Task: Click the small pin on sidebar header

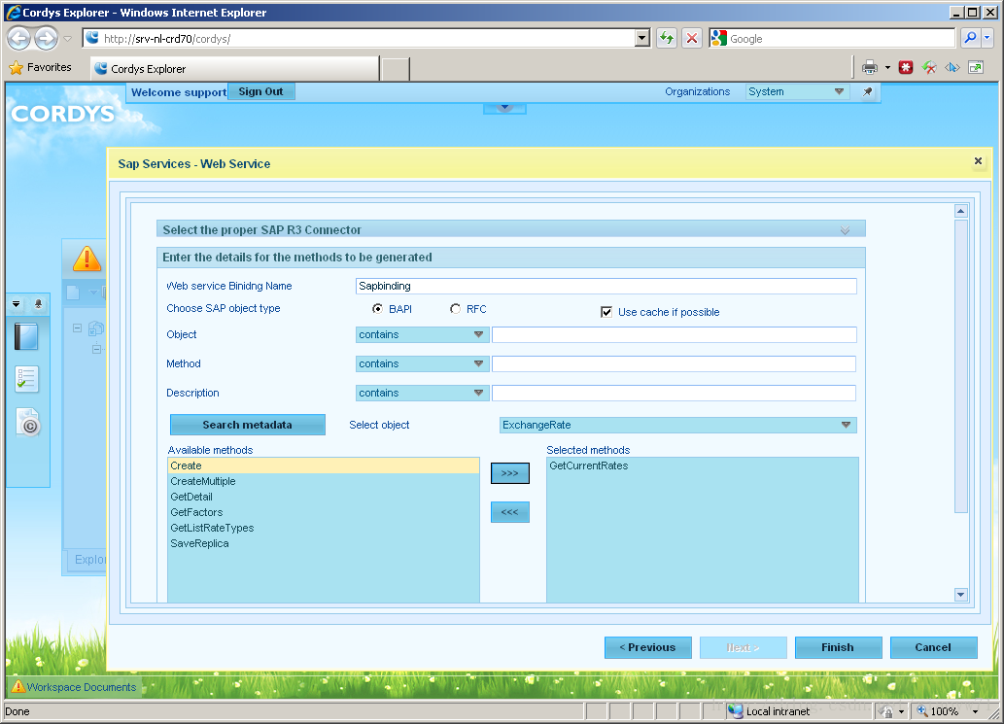Action: coord(39,303)
